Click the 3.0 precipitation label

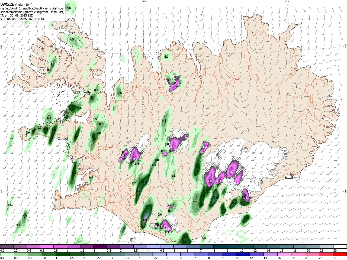coord(216,198)
